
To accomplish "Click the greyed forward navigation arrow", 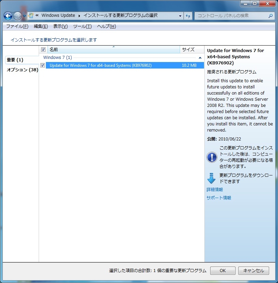I will 17,16.
